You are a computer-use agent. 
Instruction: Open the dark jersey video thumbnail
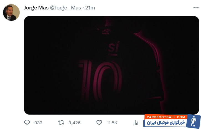coord(111,65)
